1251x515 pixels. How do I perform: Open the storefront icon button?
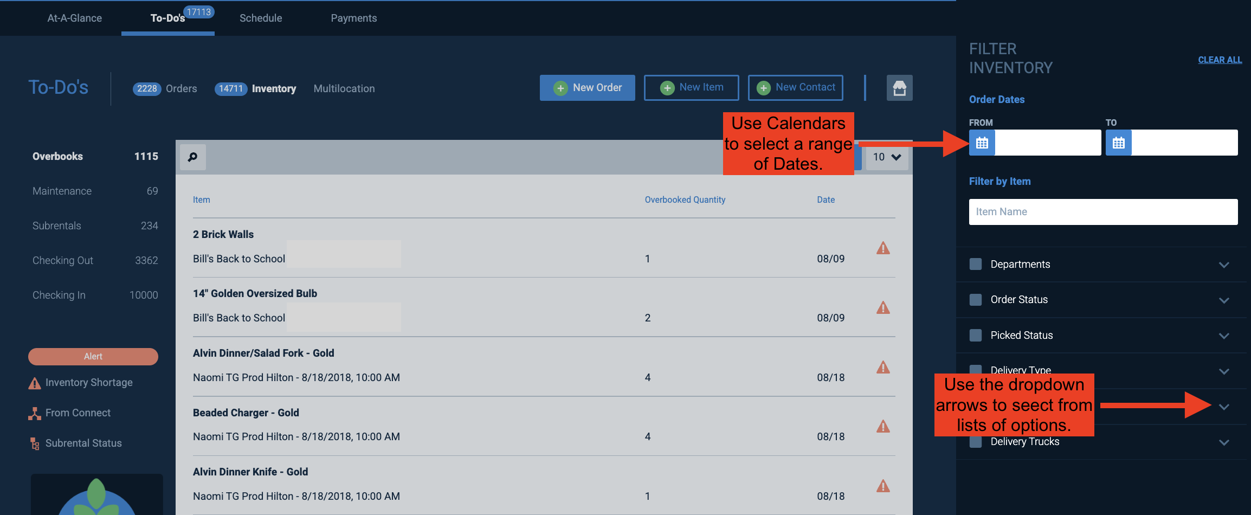point(899,88)
